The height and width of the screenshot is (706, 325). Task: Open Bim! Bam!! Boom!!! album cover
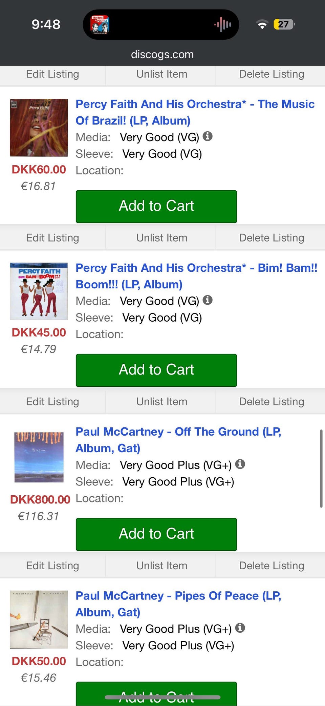coord(39,291)
